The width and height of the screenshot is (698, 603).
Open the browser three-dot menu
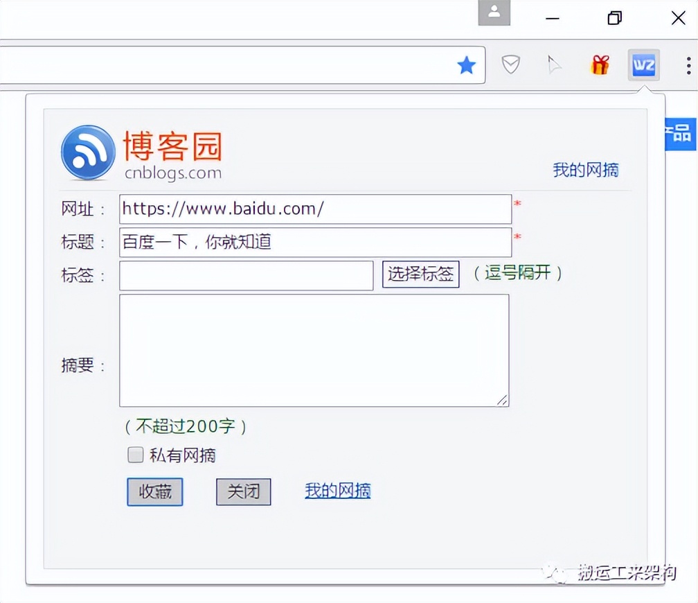[x=688, y=64]
